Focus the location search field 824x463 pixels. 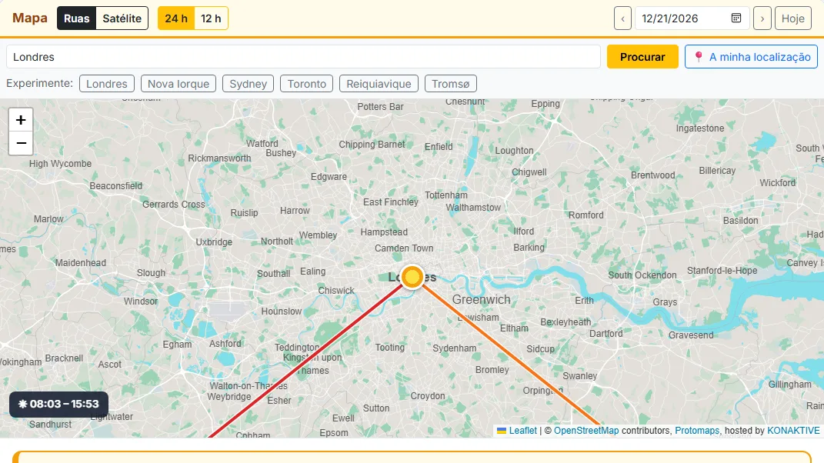(x=303, y=57)
